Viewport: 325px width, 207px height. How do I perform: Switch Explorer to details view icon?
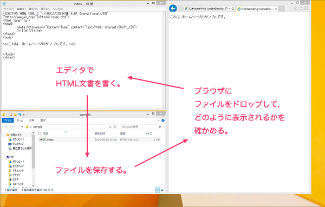(x=157, y=190)
